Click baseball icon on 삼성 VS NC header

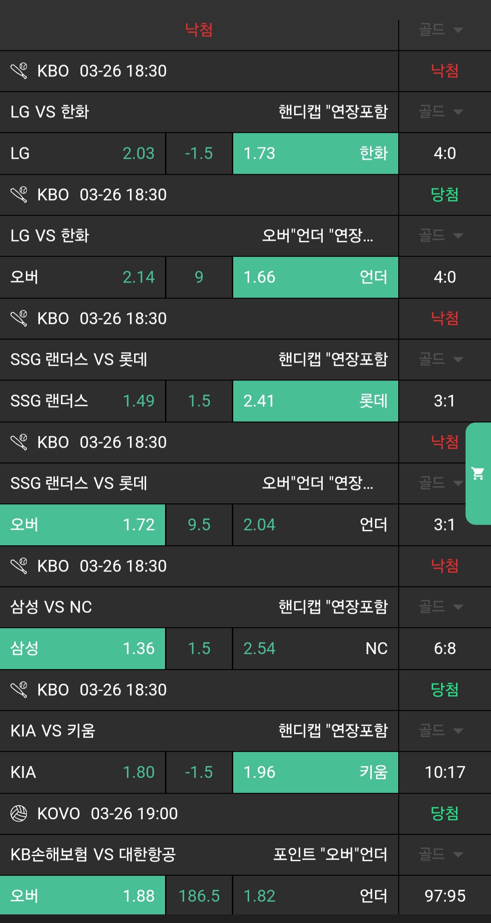[x=19, y=566]
